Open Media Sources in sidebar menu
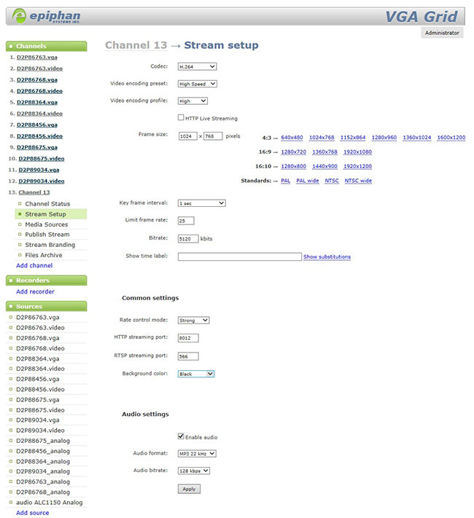474x518 pixels. pos(46,224)
